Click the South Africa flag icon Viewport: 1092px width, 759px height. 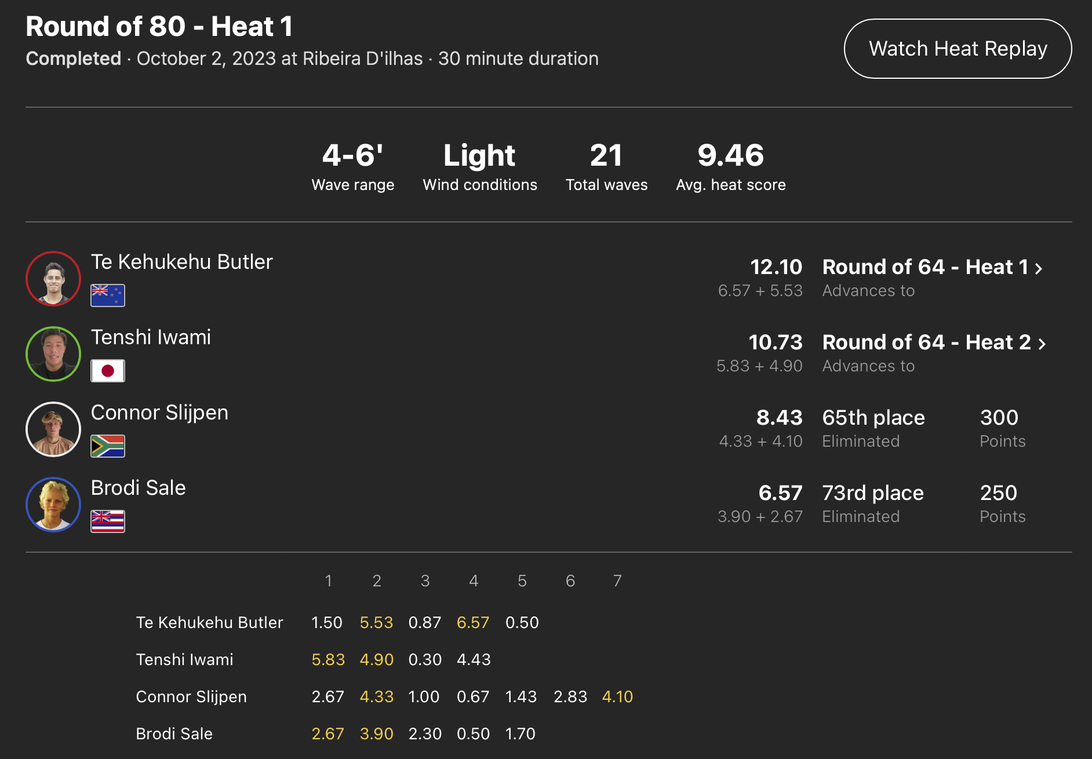(x=108, y=446)
